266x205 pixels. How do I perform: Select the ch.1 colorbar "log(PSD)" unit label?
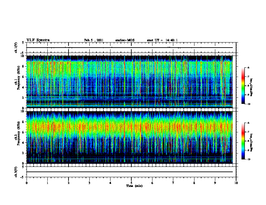252,87
